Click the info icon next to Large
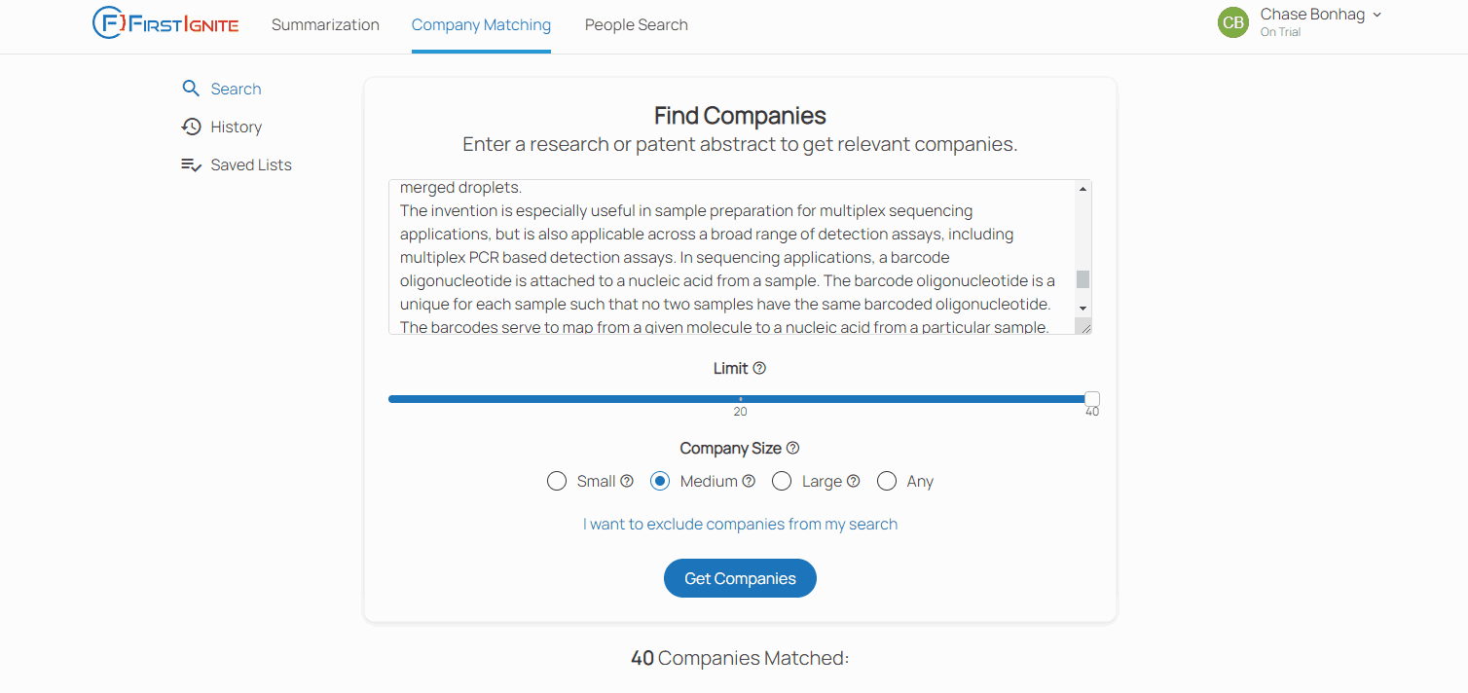This screenshot has width=1468, height=693. pyautogui.click(x=854, y=481)
